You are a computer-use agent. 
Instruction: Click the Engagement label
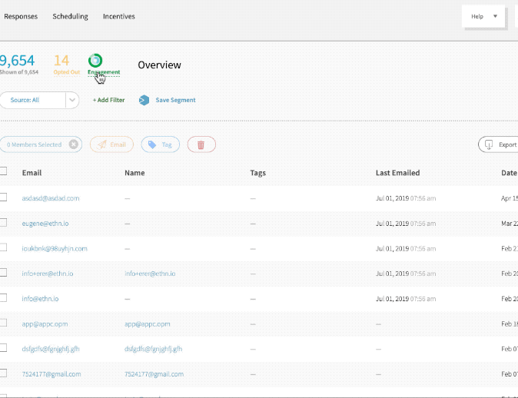[x=104, y=72]
